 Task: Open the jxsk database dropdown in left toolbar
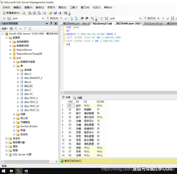43,18
